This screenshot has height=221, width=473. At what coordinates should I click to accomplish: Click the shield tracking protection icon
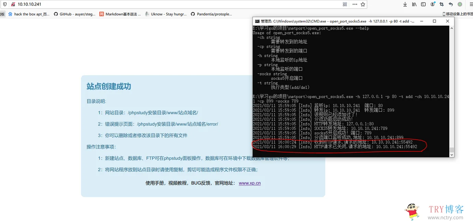[5, 4]
